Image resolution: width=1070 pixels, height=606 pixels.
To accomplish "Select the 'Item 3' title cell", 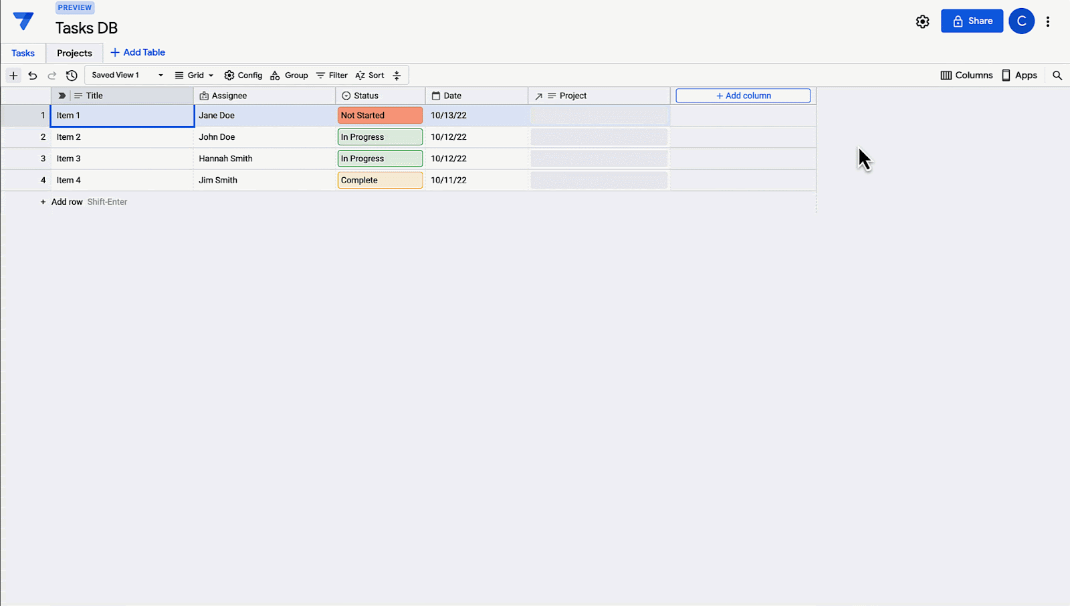I will tap(122, 159).
